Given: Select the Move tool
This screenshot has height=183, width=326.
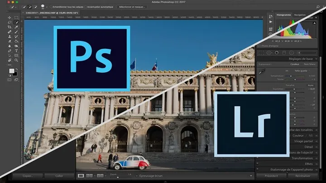Looking at the screenshot, I should [x=10, y=17].
